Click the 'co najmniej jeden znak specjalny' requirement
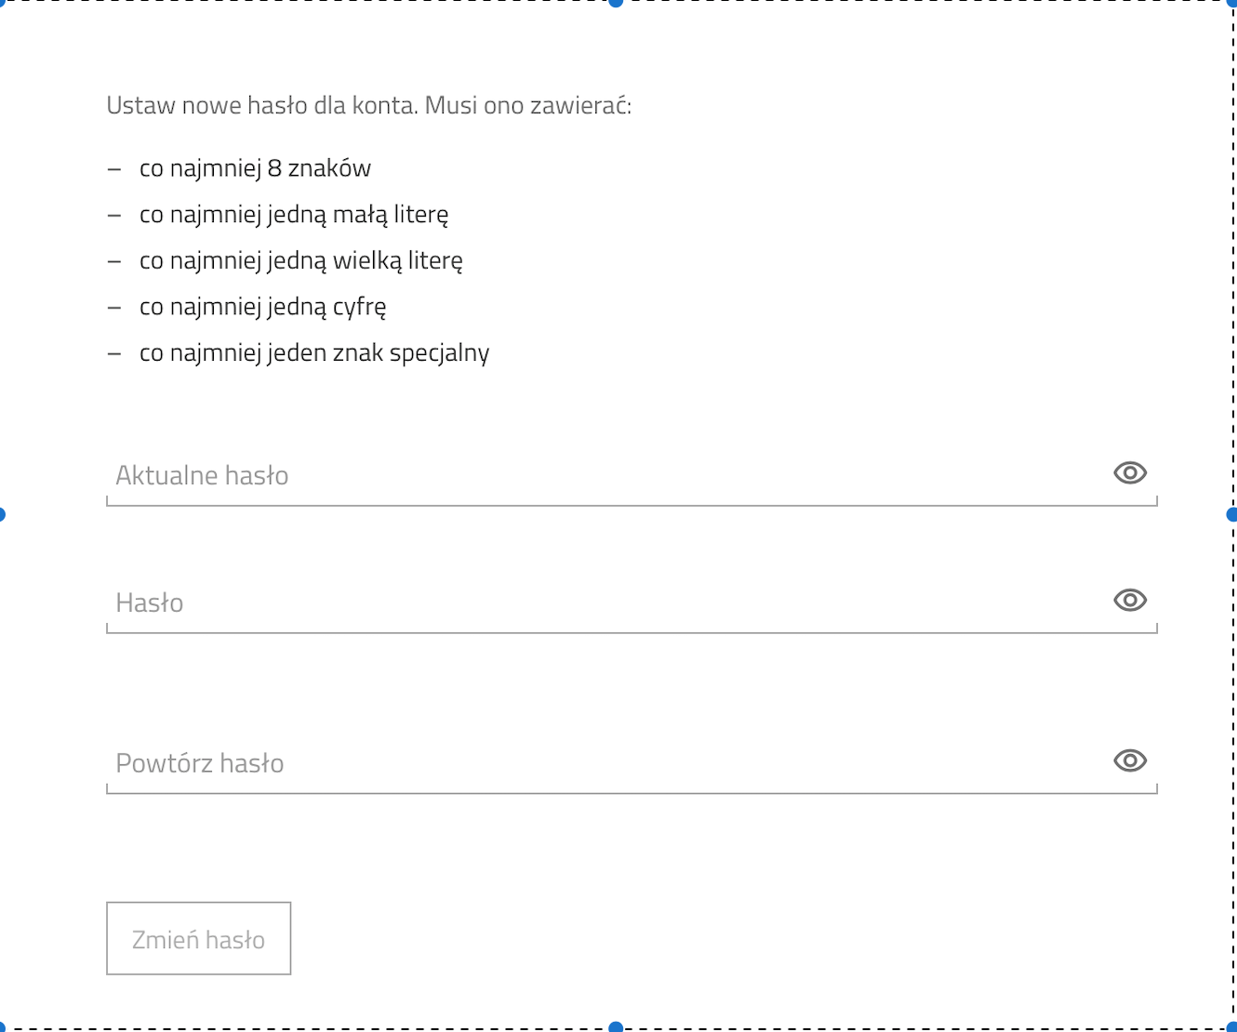This screenshot has height=1032, width=1237. click(314, 353)
